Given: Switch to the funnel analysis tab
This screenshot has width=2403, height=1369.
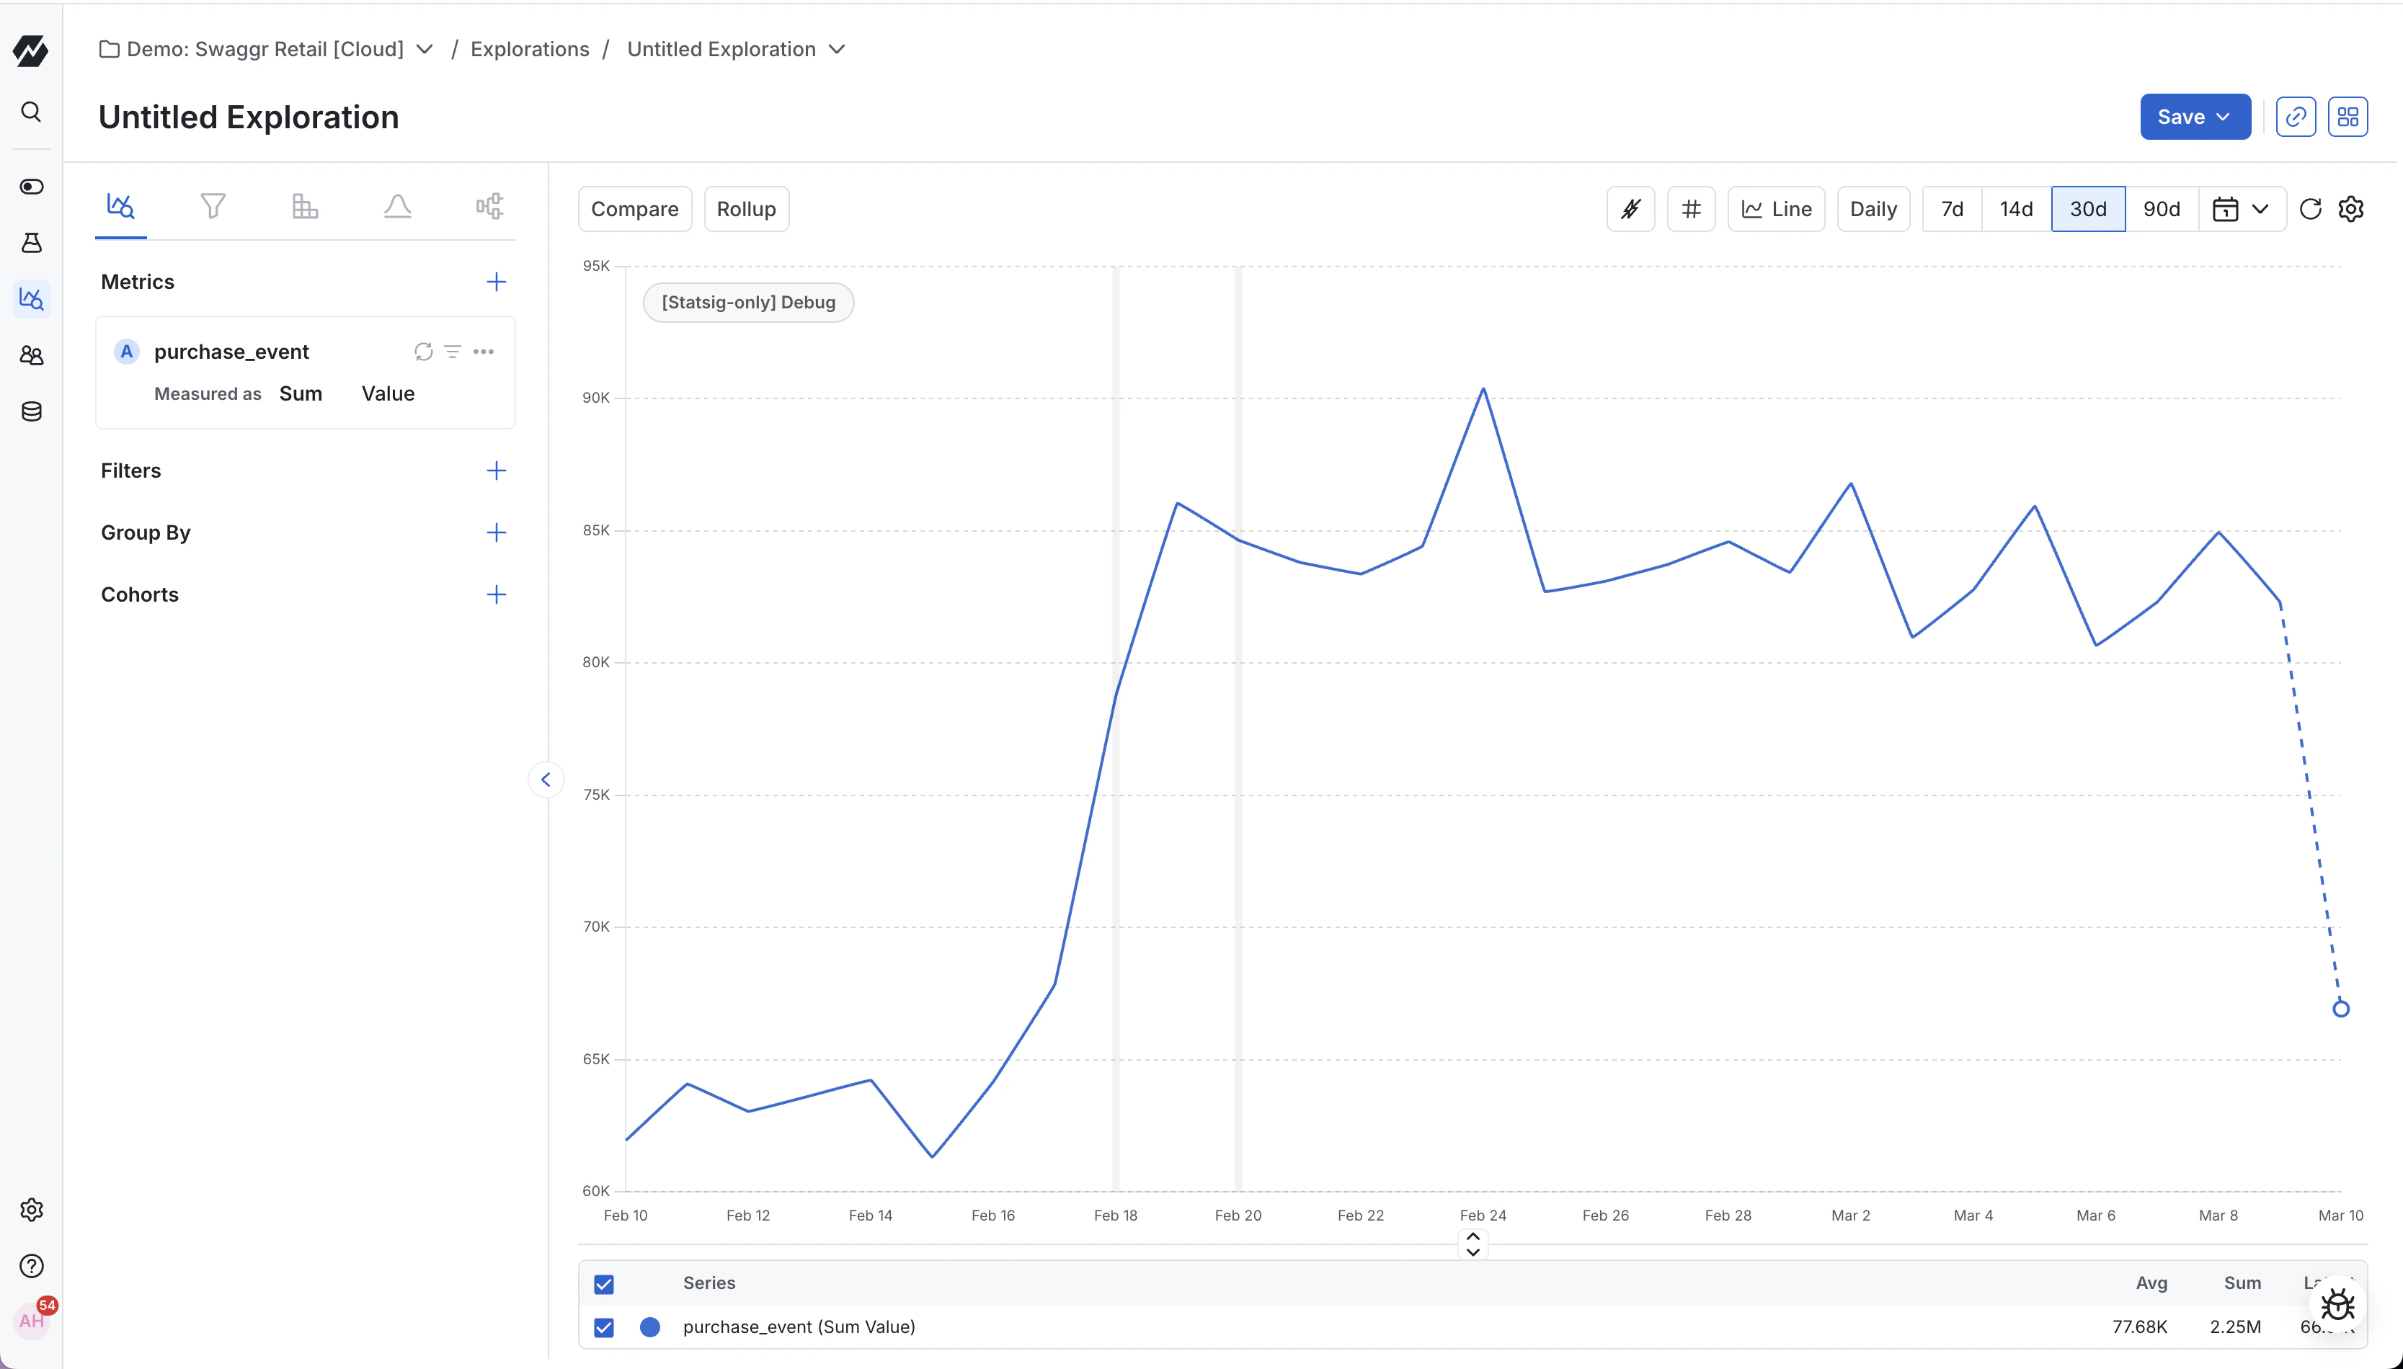Looking at the screenshot, I should [213, 205].
